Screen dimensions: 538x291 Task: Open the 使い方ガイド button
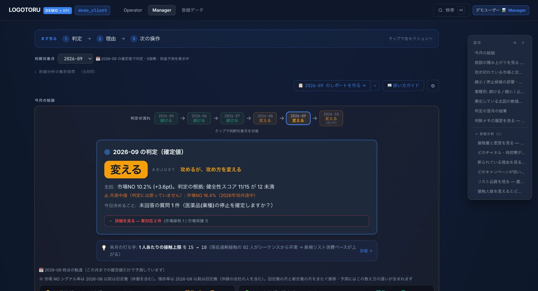403,86
